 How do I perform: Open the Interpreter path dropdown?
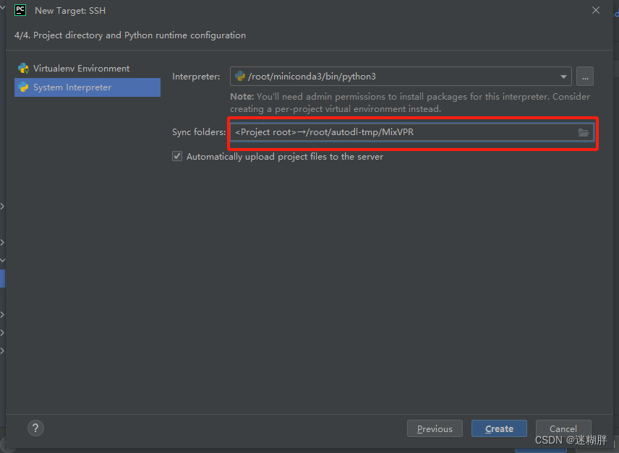[563, 77]
